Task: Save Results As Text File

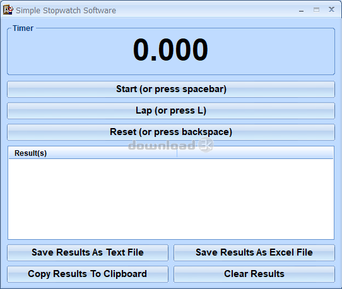Action: [x=88, y=252]
